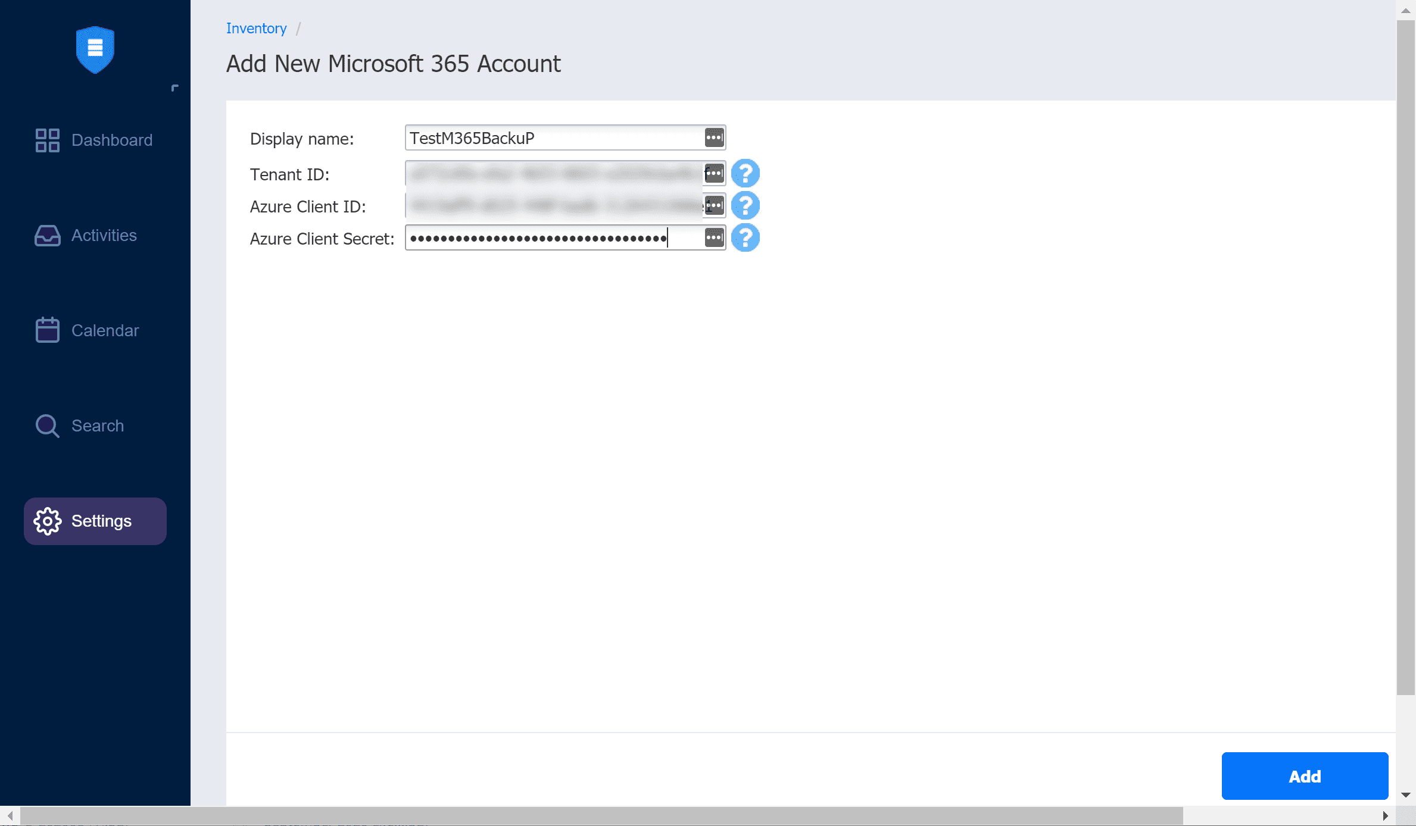Navigate to the Inventory breadcrumb
Screen dimensions: 1416x826
[x=255, y=28]
